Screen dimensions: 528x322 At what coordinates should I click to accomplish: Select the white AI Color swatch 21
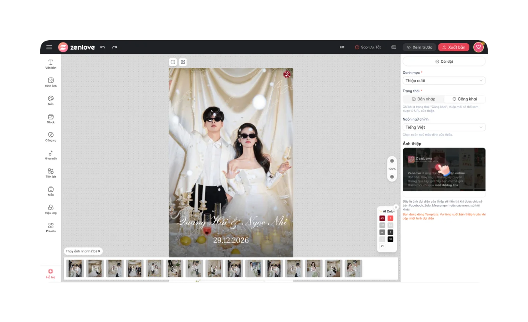(382, 246)
